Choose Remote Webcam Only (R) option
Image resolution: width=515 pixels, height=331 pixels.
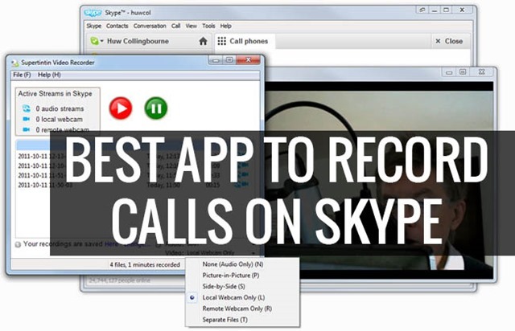[237, 309]
